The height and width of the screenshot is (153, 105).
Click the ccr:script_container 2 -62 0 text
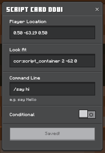[x=45, y=61]
